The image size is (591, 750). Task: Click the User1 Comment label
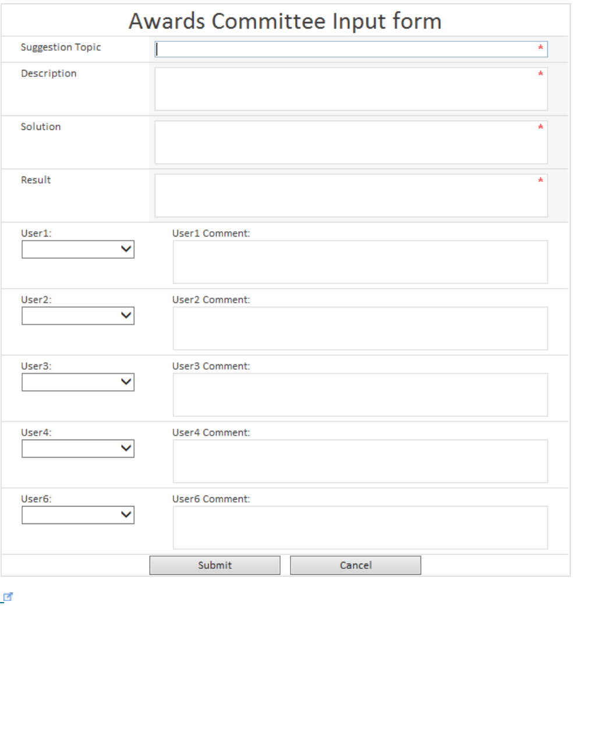click(x=211, y=234)
